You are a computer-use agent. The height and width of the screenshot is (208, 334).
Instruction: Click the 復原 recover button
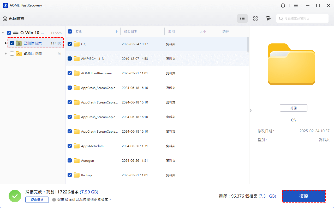[x=304, y=196]
